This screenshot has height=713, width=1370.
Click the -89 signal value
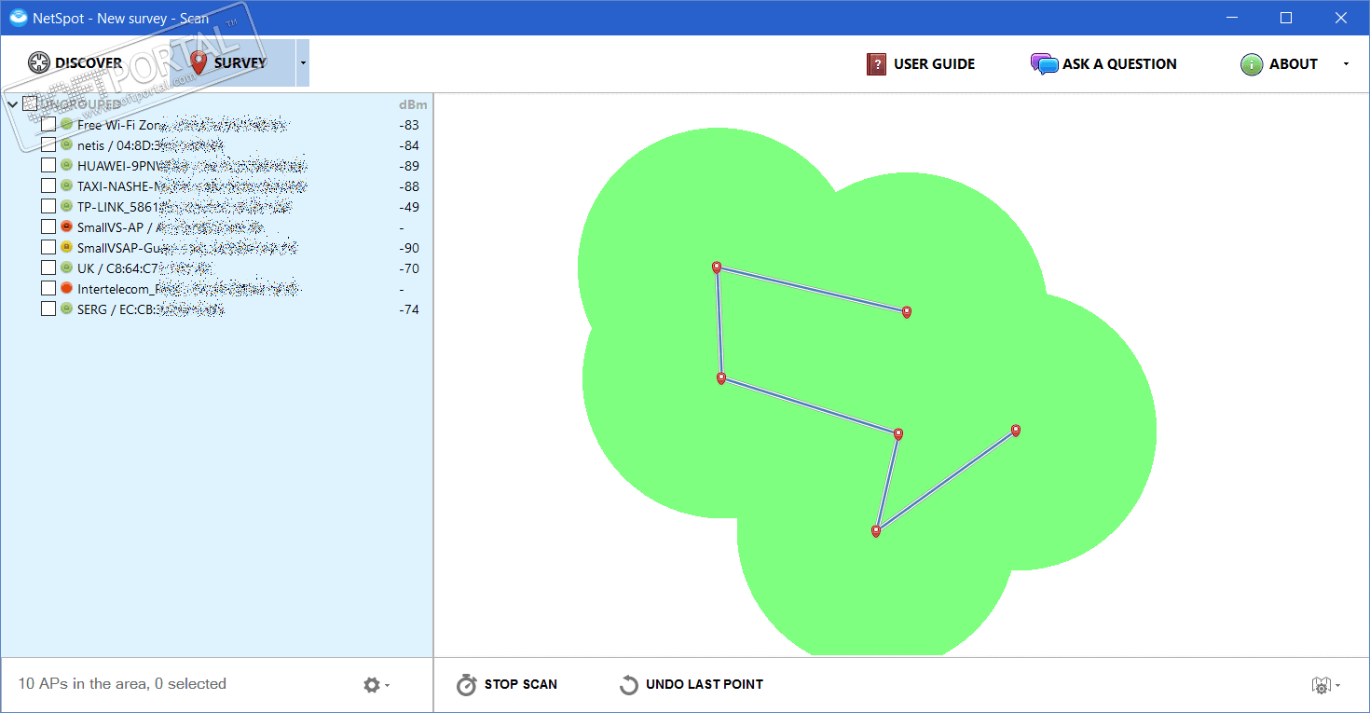(x=409, y=166)
